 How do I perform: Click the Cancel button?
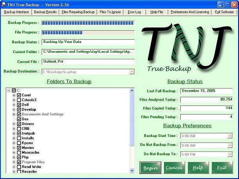174,168
